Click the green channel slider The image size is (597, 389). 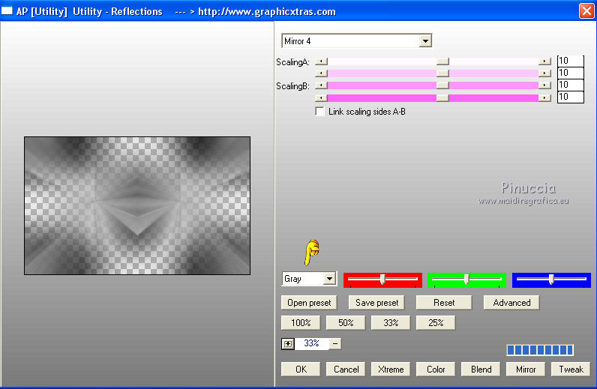(466, 280)
